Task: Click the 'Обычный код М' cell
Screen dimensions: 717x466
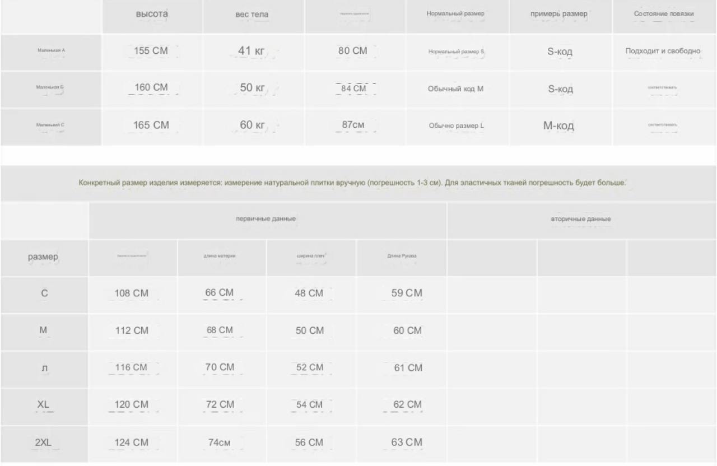Action: pyautogui.click(x=455, y=88)
